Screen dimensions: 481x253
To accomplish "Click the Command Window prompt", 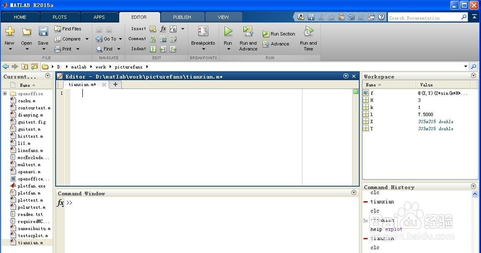I will pos(69,203).
